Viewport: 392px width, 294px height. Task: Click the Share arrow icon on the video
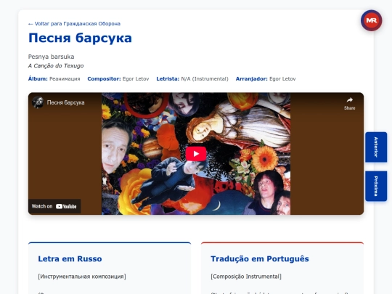click(x=349, y=100)
